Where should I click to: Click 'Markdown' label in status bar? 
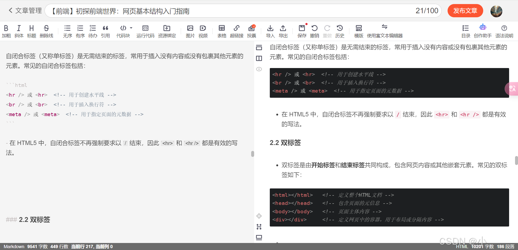tap(14, 246)
